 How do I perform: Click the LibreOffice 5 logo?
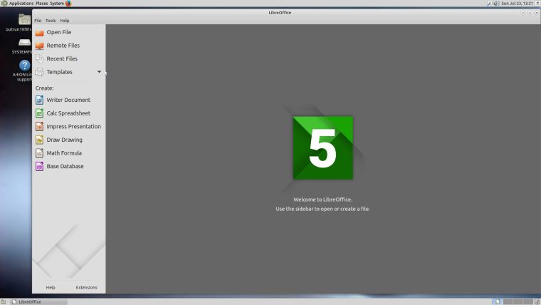click(x=323, y=148)
